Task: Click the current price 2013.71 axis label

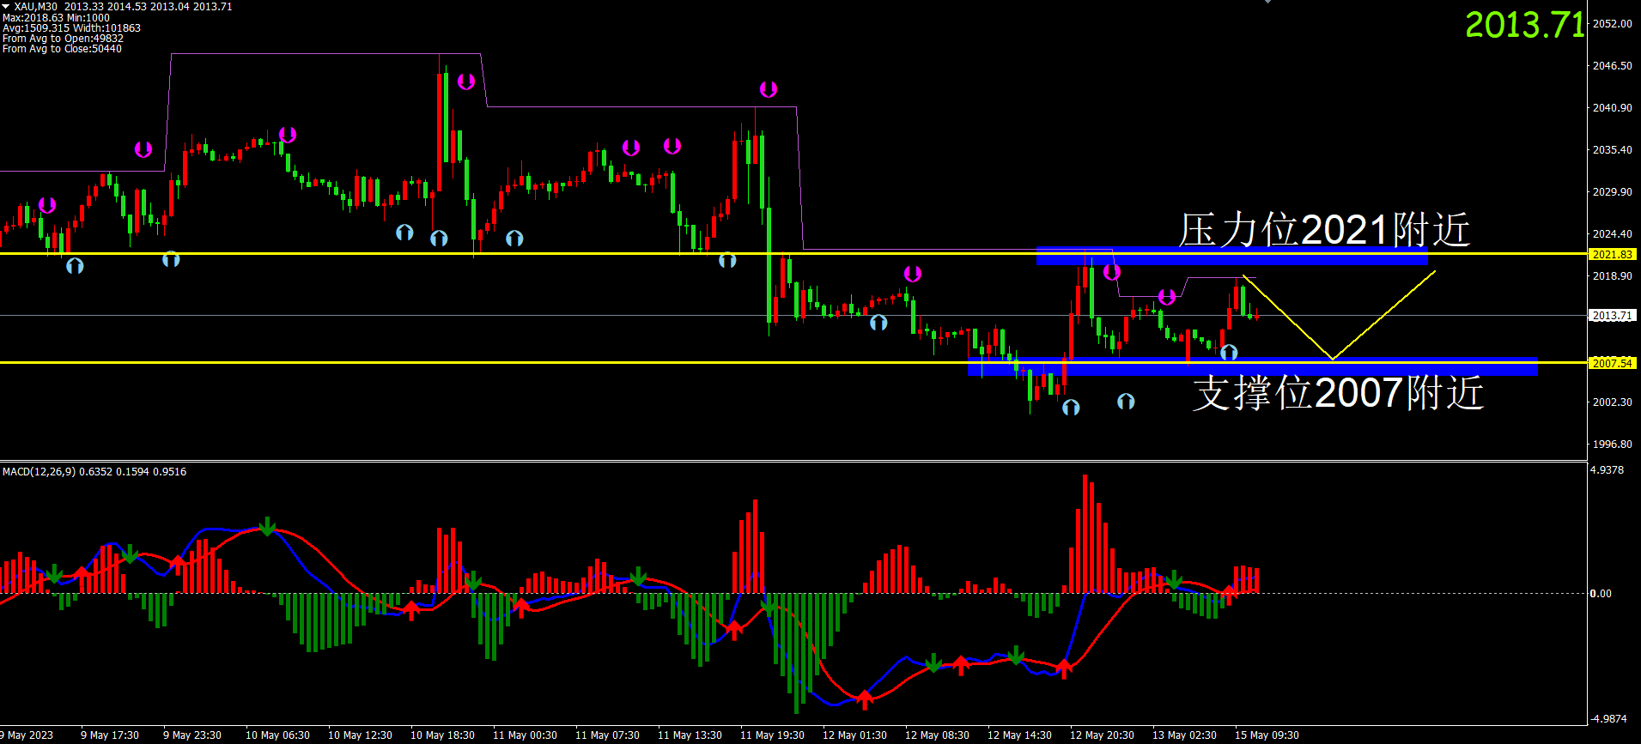Action: tap(1612, 316)
